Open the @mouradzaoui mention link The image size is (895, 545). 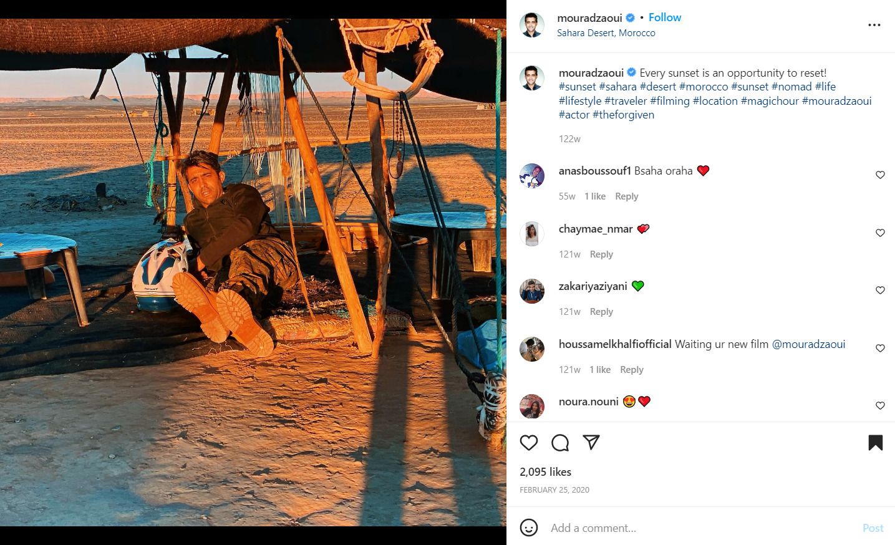(808, 344)
